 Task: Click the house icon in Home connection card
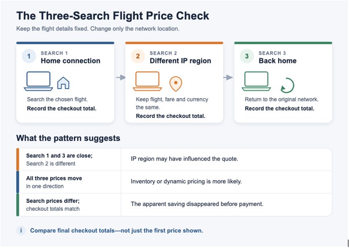tap(63, 83)
